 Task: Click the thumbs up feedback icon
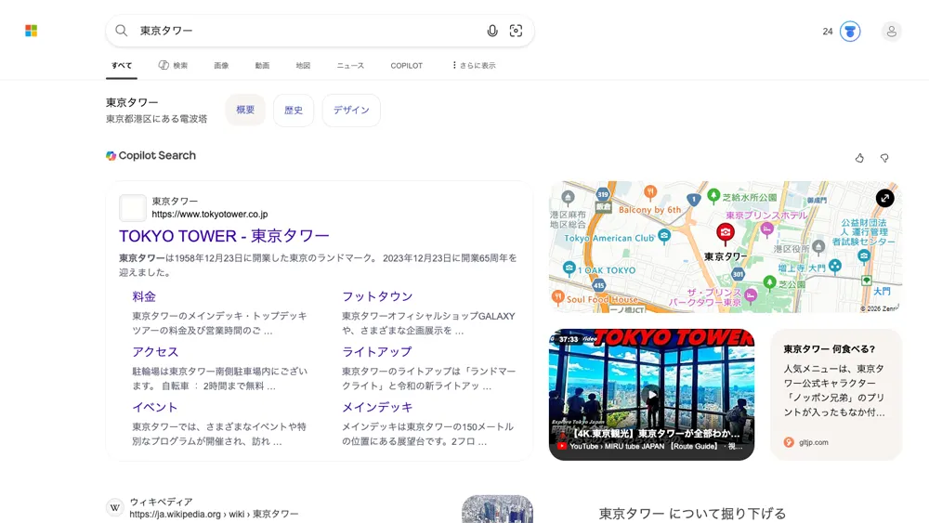[859, 158]
